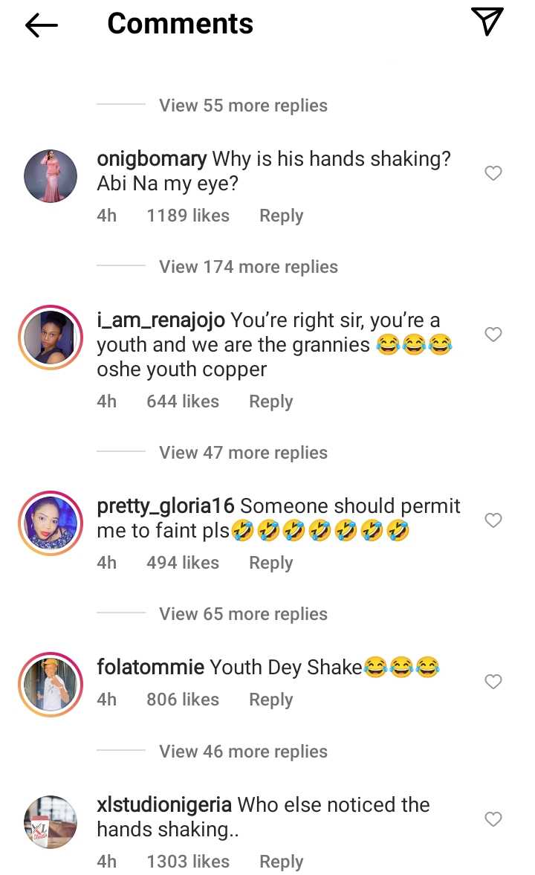535x875 pixels.
Task: Show View 47 more replies
Action: pos(243,453)
